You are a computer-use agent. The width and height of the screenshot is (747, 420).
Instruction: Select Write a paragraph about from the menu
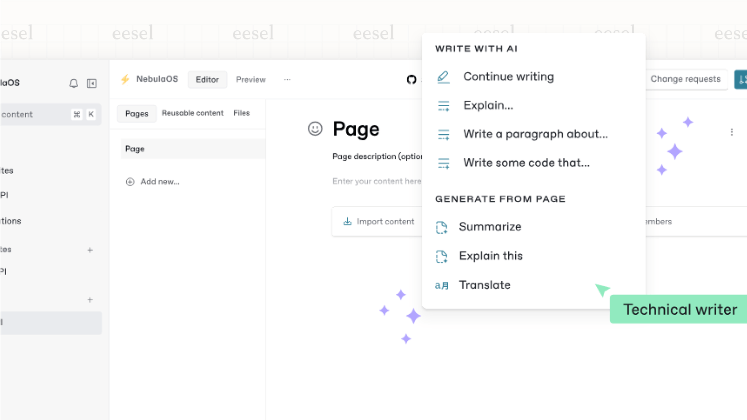535,134
